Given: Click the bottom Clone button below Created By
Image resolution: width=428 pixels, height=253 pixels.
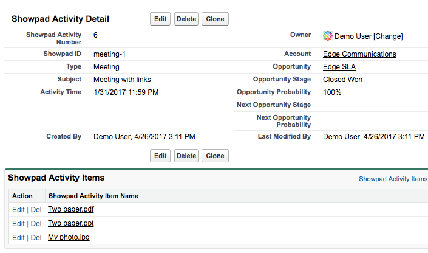Looking at the screenshot, I should [x=215, y=156].
